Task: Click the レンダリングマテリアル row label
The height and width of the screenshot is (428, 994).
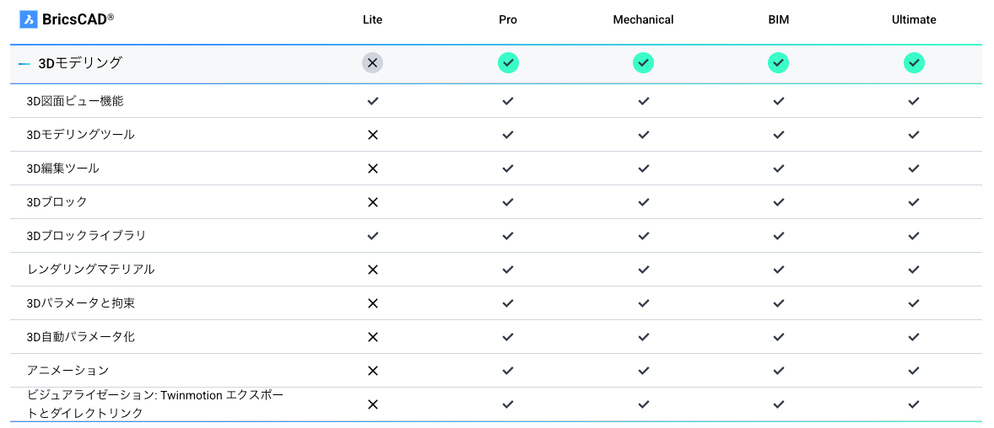Action: (90, 269)
